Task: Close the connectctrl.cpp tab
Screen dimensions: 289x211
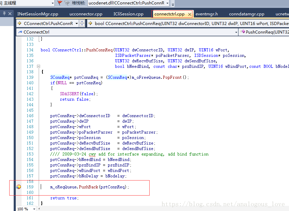Action: (x=189, y=14)
